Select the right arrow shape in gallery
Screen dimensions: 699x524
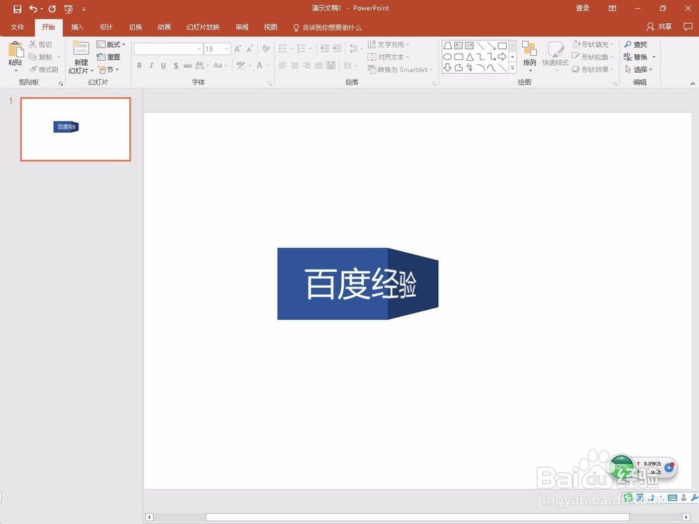point(502,57)
